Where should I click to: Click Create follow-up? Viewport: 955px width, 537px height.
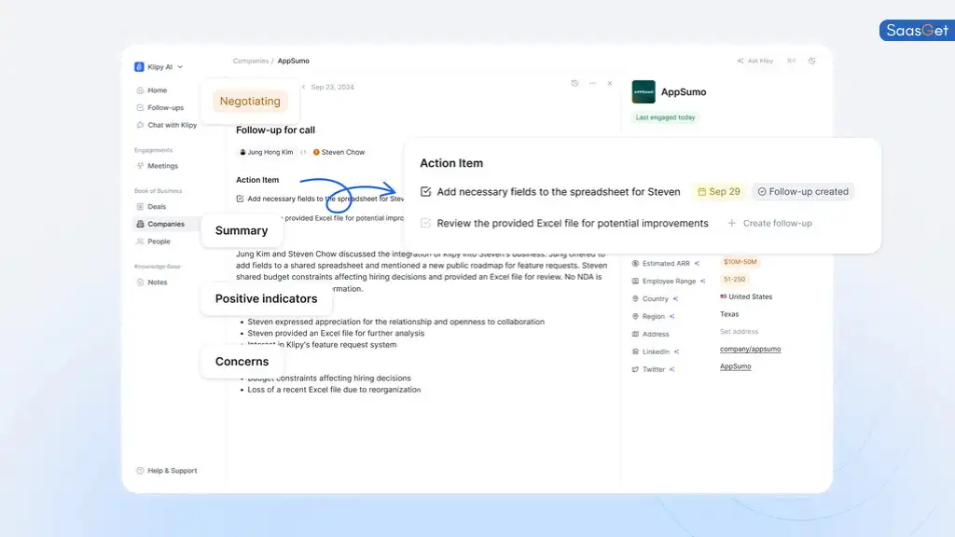click(769, 224)
